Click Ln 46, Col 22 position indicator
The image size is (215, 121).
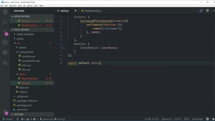point(152,119)
